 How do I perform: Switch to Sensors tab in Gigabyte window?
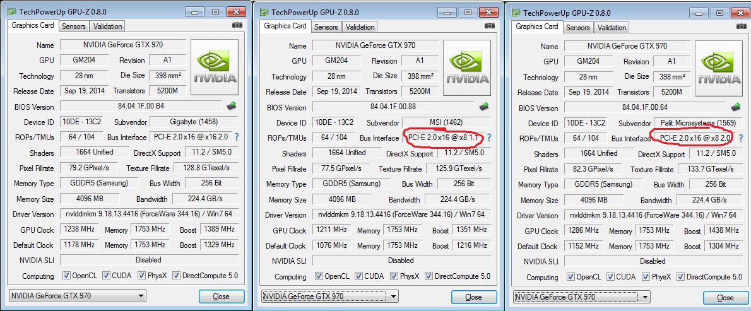[74, 26]
